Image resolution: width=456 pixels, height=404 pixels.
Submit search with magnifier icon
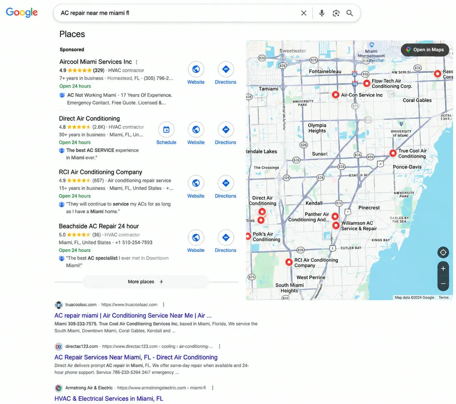click(349, 13)
